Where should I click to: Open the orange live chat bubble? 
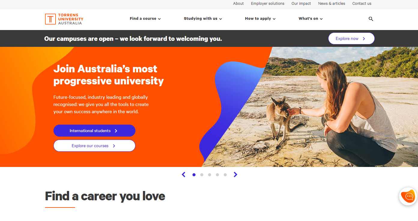[408, 196]
